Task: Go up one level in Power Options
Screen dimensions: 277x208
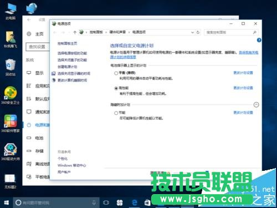Action: [75, 32]
